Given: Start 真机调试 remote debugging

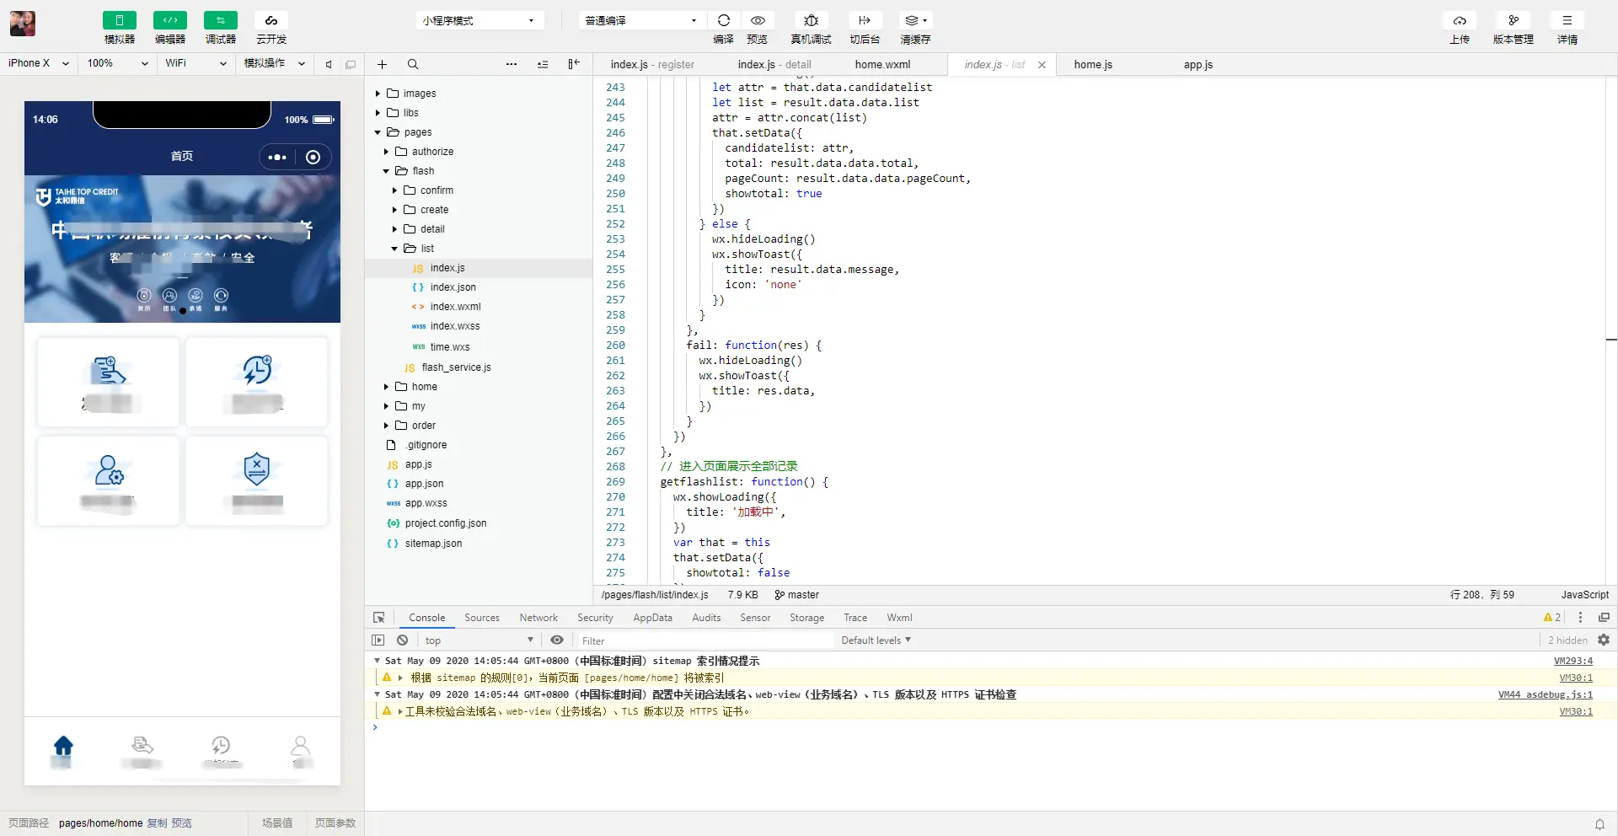Looking at the screenshot, I should pos(812,20).
